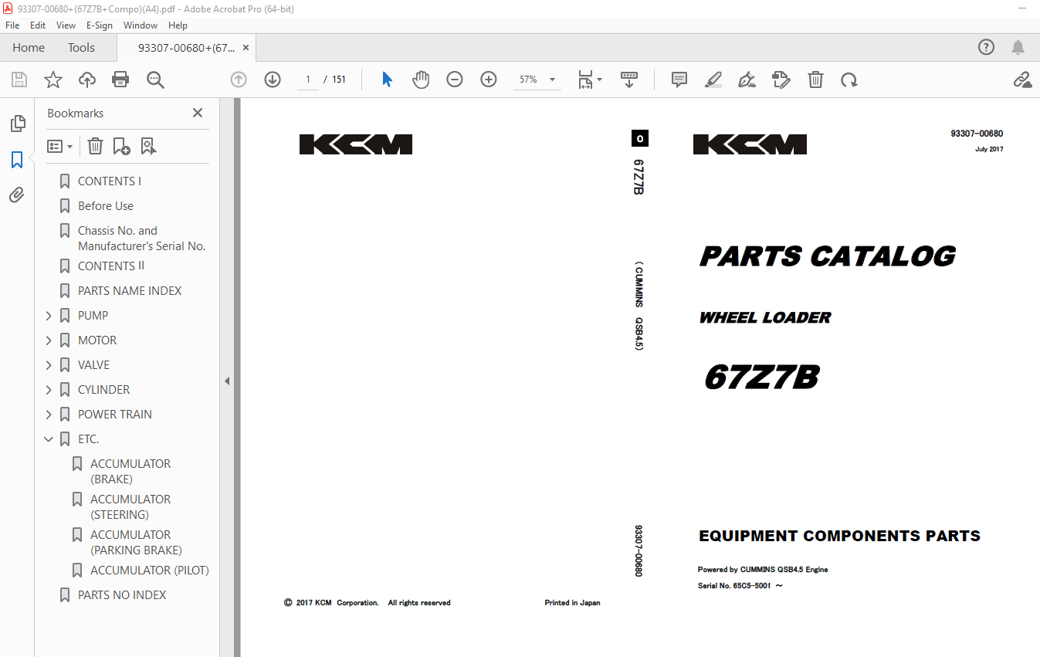Go to the next page with the down arrow
The image size is (1040, 657).
tap(273, 80)
